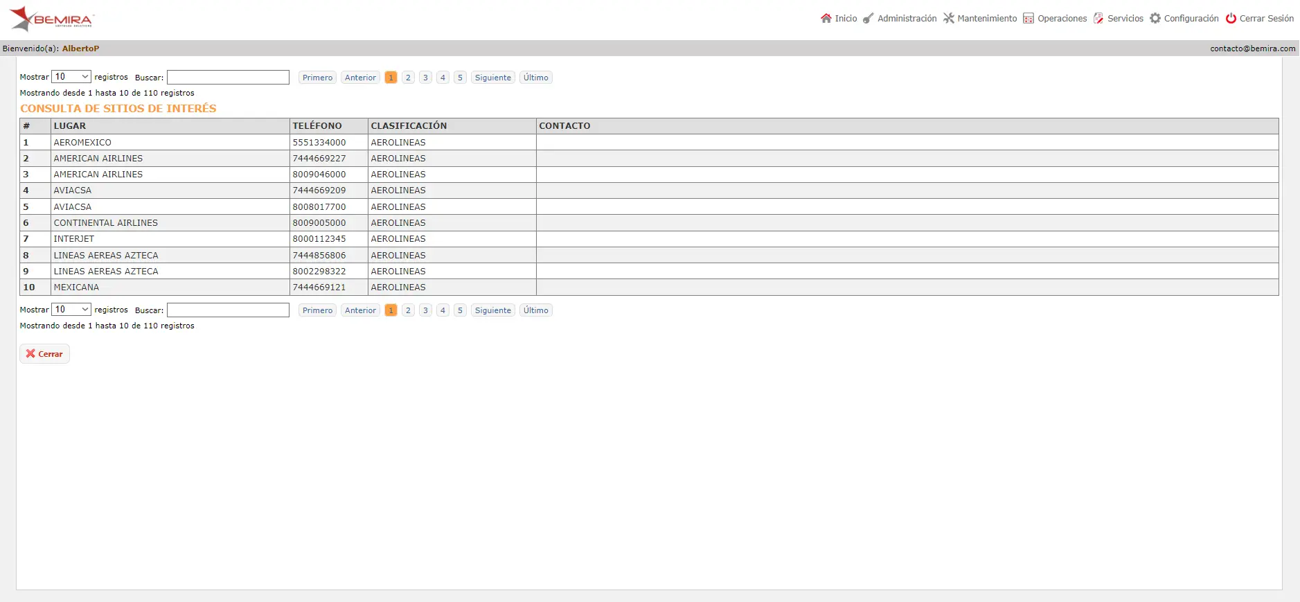Select the AEROMEXICO row
The image size is (1300, 602).
[x=649, y=142]
